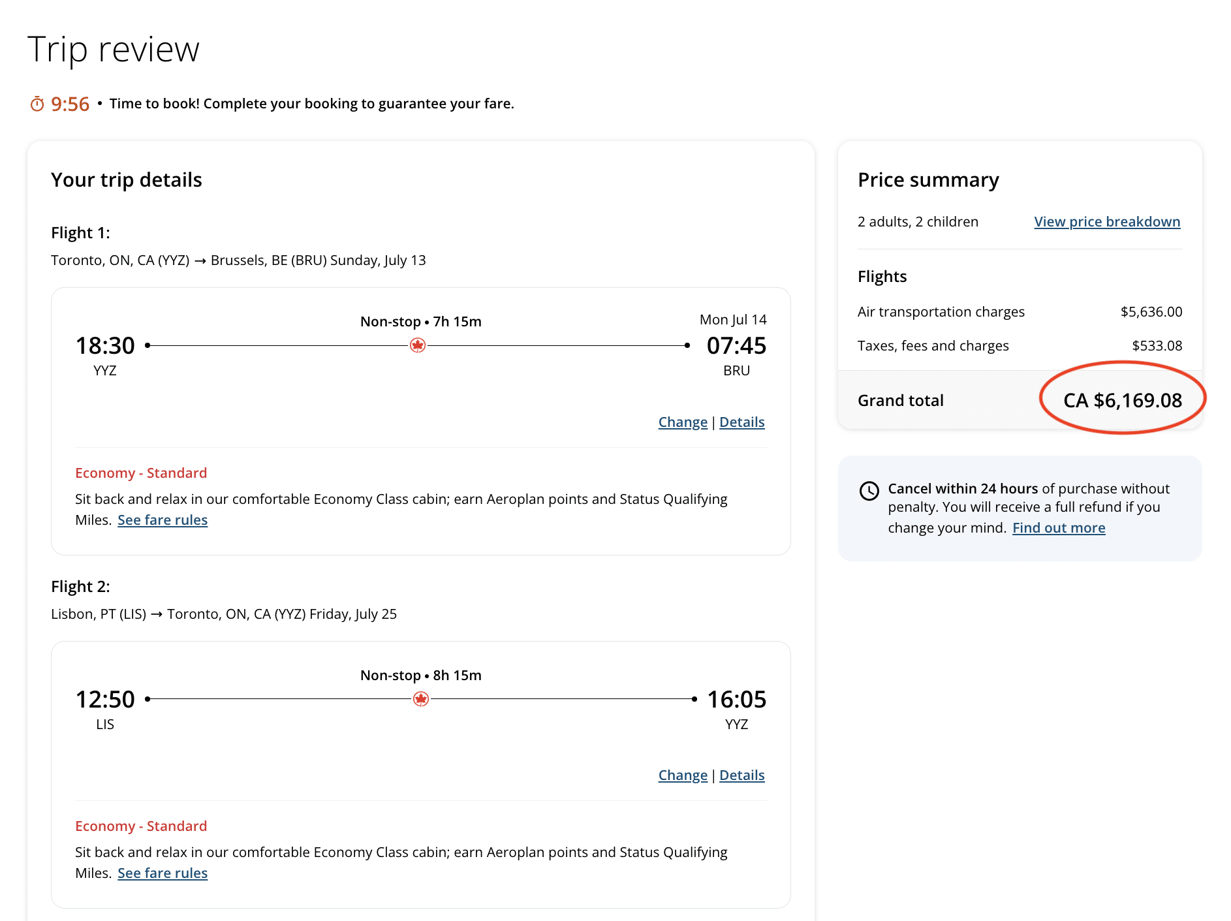Click Flight 1 departure time 18:30
Viewport: 1231px width, 921px height.
point(105,346)
